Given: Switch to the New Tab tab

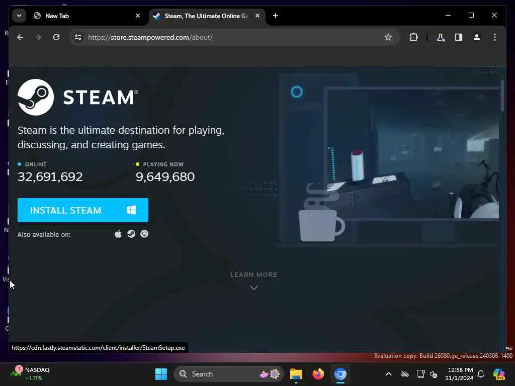Looking at the screenshot, I should tap(87, 16).
